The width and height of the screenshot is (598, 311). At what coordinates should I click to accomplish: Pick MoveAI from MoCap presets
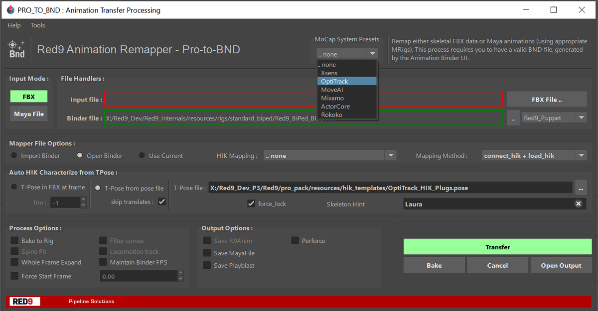coord(347,90)
